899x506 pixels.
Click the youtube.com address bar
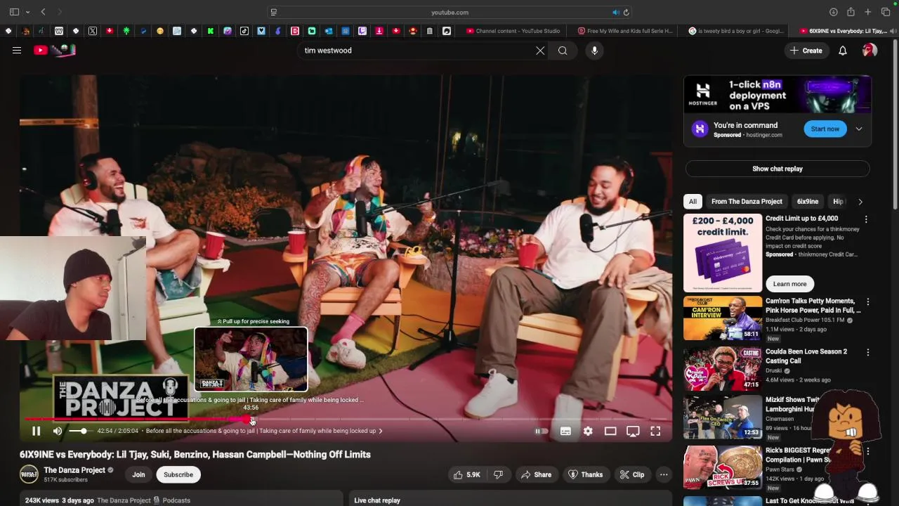449,12
